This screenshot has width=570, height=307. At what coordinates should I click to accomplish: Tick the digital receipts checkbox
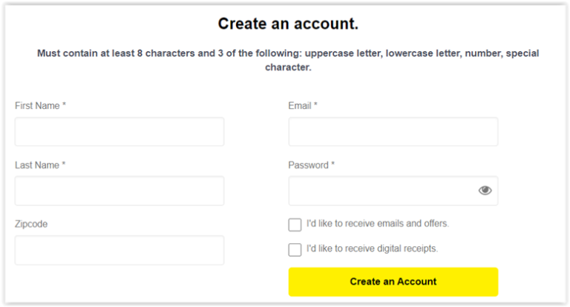click(295, 249)
